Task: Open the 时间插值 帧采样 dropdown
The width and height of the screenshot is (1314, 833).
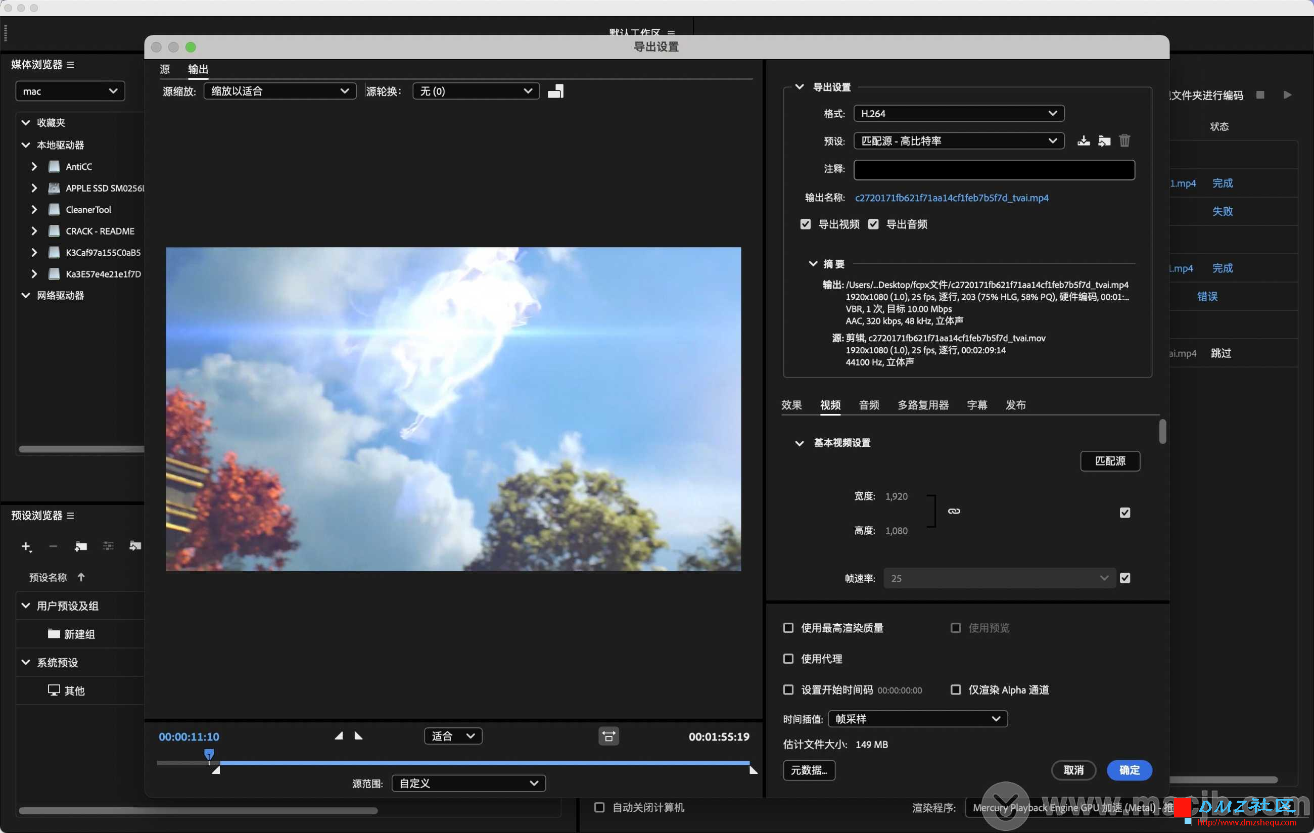Action: click(x=918, y=719)
